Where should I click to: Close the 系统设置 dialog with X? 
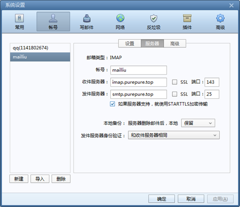pyautogui.click(x=231, y=5)
